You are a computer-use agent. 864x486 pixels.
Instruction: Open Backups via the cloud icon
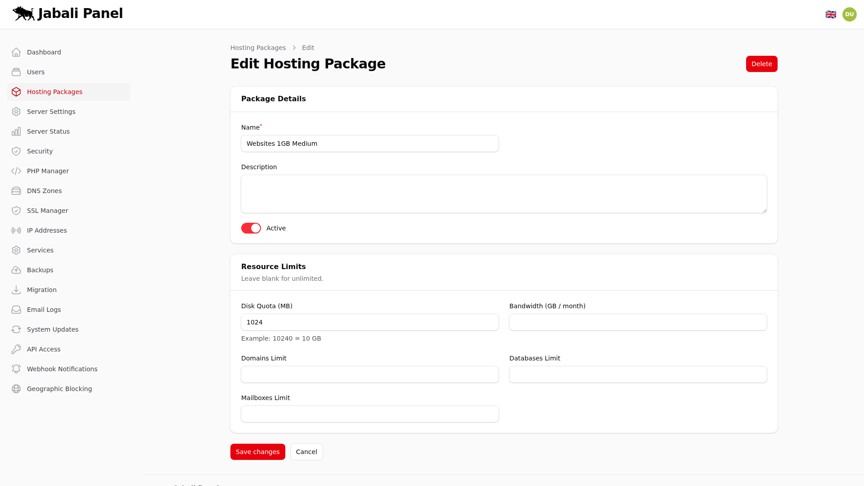point(16,270)
